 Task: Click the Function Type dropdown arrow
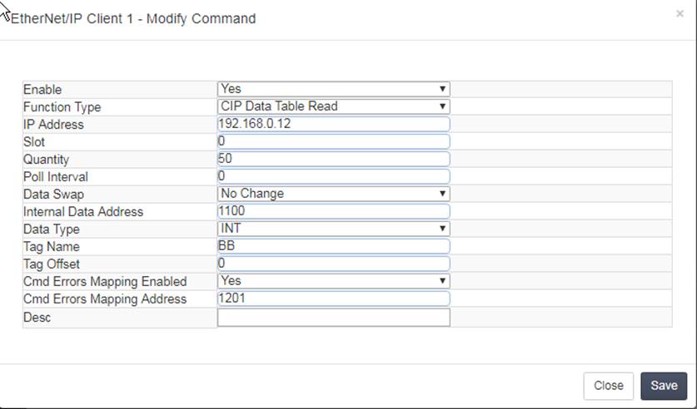click(x=442, y=106)
